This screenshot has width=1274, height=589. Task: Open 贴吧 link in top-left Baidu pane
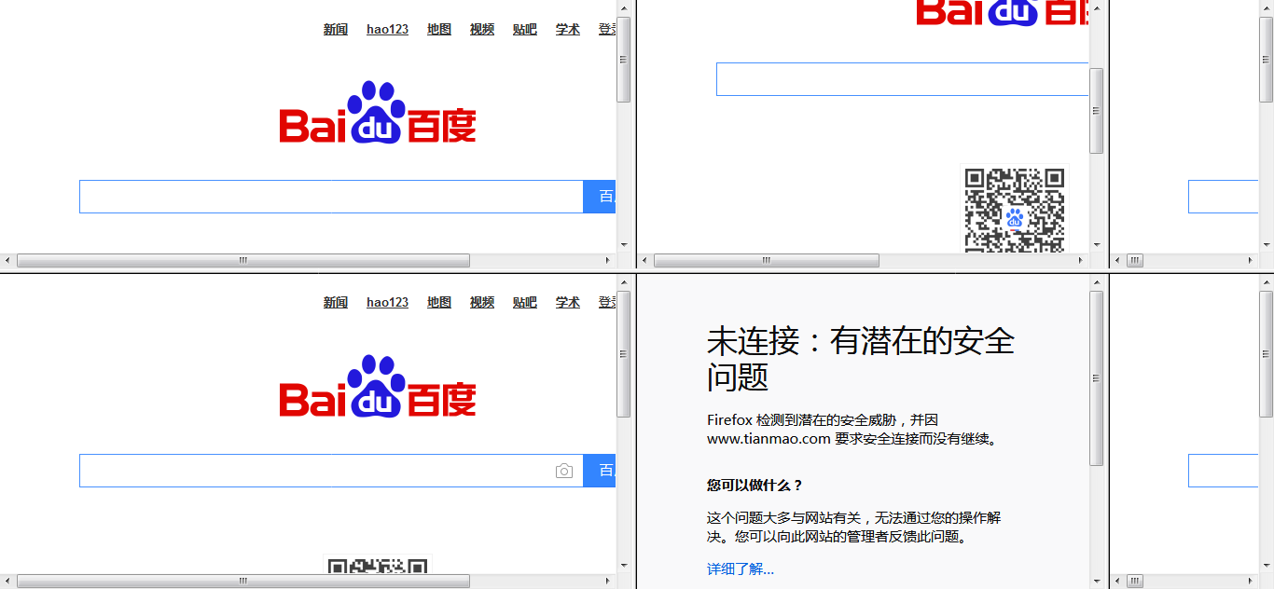tap(525, 29)
